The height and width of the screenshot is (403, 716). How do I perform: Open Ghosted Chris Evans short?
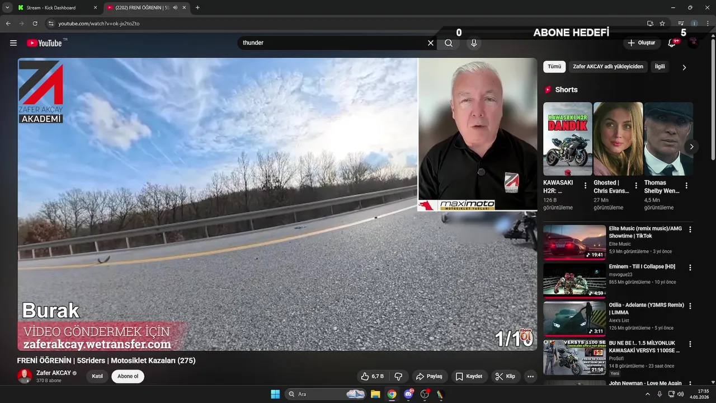tap(618, 139)
